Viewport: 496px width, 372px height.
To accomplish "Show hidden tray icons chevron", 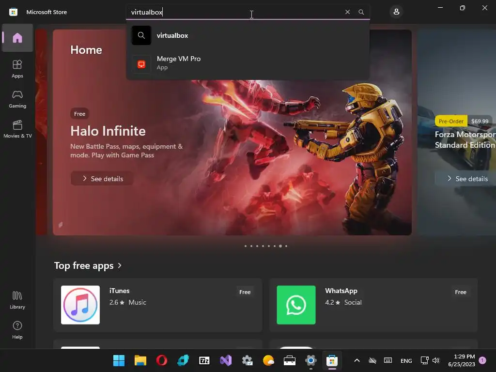I will [x=357, y=360].
